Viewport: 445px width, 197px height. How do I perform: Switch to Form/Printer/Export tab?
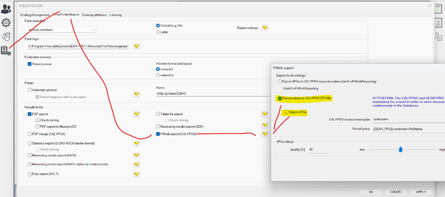[x=66, y=14]
